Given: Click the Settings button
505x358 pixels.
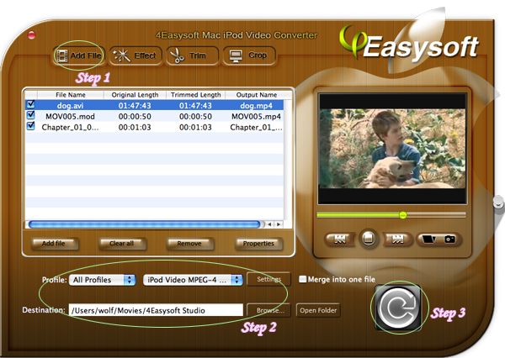Looking at the screenshot, I should pyautogui.click(x=268, y=279).
